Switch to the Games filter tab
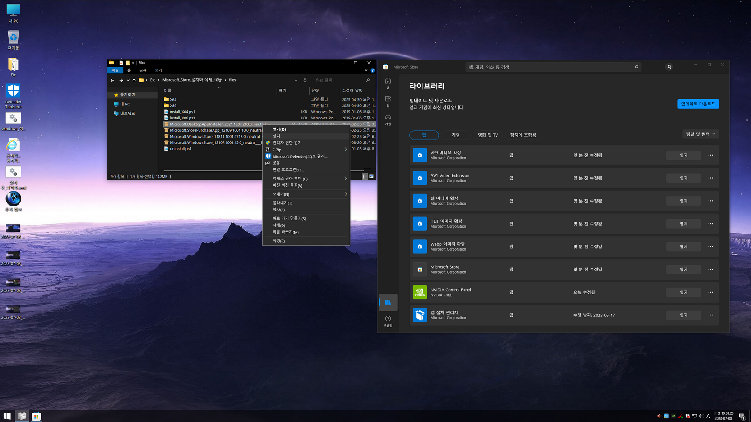751x422 pixels. 456,135
